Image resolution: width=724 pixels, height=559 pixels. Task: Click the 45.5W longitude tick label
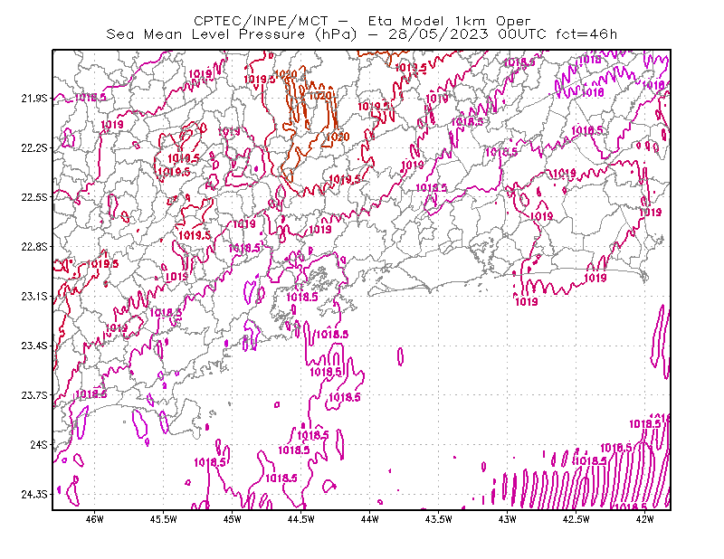(164, 519)
